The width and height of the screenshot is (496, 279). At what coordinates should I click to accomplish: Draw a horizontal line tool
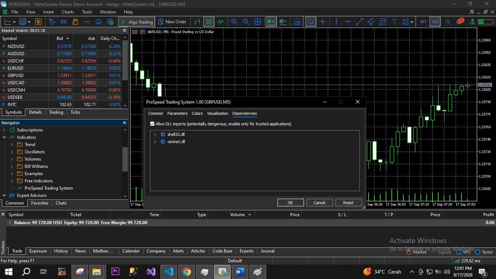pyautogui.click(x=348, y=22)
